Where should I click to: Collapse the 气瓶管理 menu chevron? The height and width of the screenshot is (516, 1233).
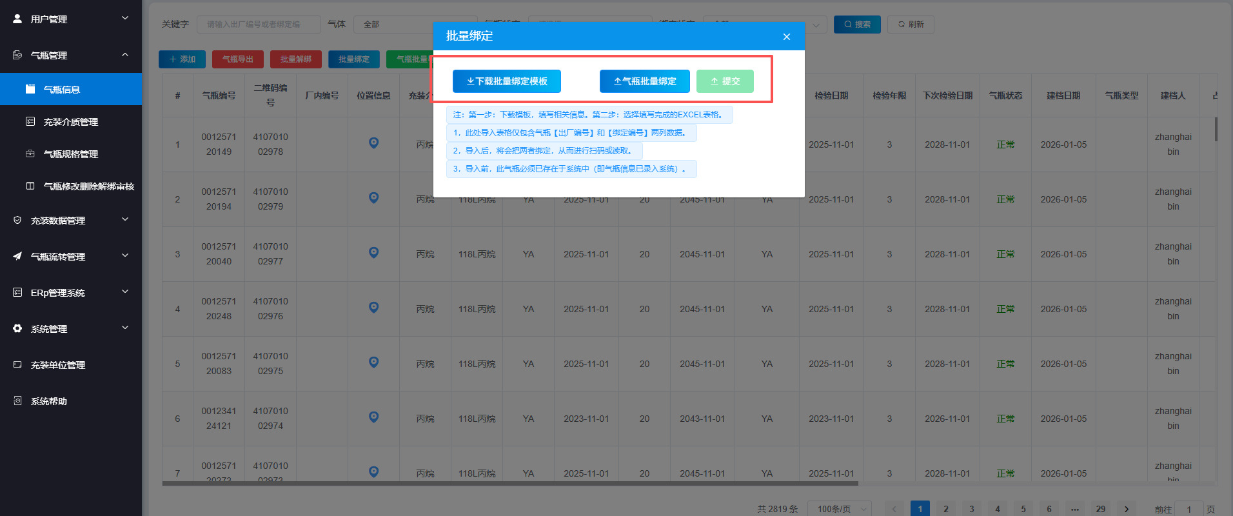tap(125, 55)
